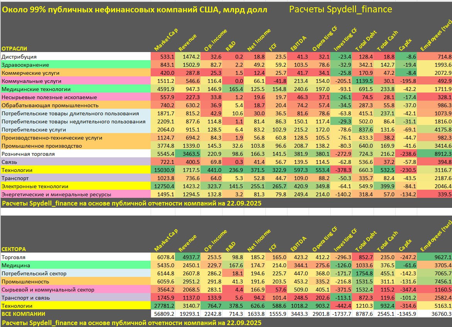Select the Розничная торговля revenue cell 3463.5
Viewport: 452px width, 327px height.
tap(188, 154)
